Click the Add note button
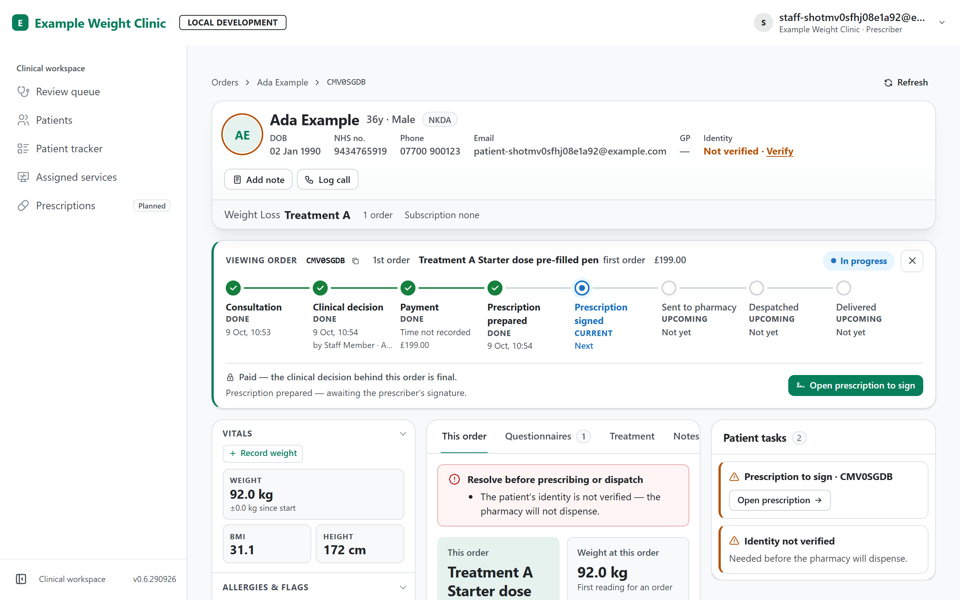 (258, 180)
